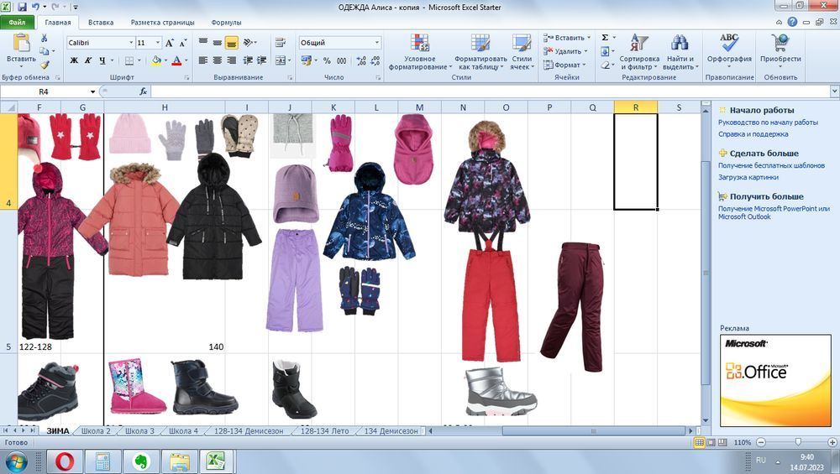Apply thousands separator 000 format
This screenshot has width=840, height=474.
341,61
